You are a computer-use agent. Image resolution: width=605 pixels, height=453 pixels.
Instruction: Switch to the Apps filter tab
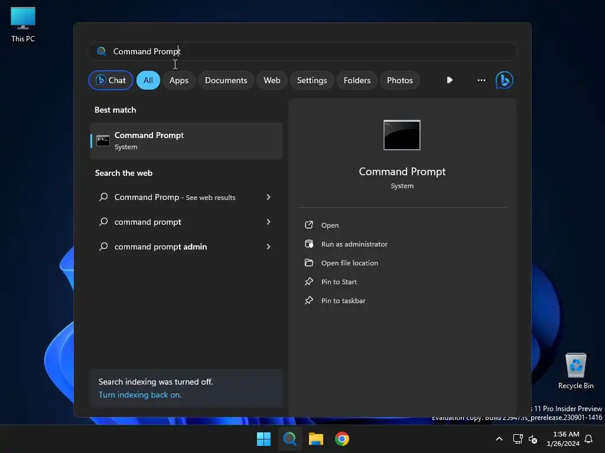tap(178, 80)
